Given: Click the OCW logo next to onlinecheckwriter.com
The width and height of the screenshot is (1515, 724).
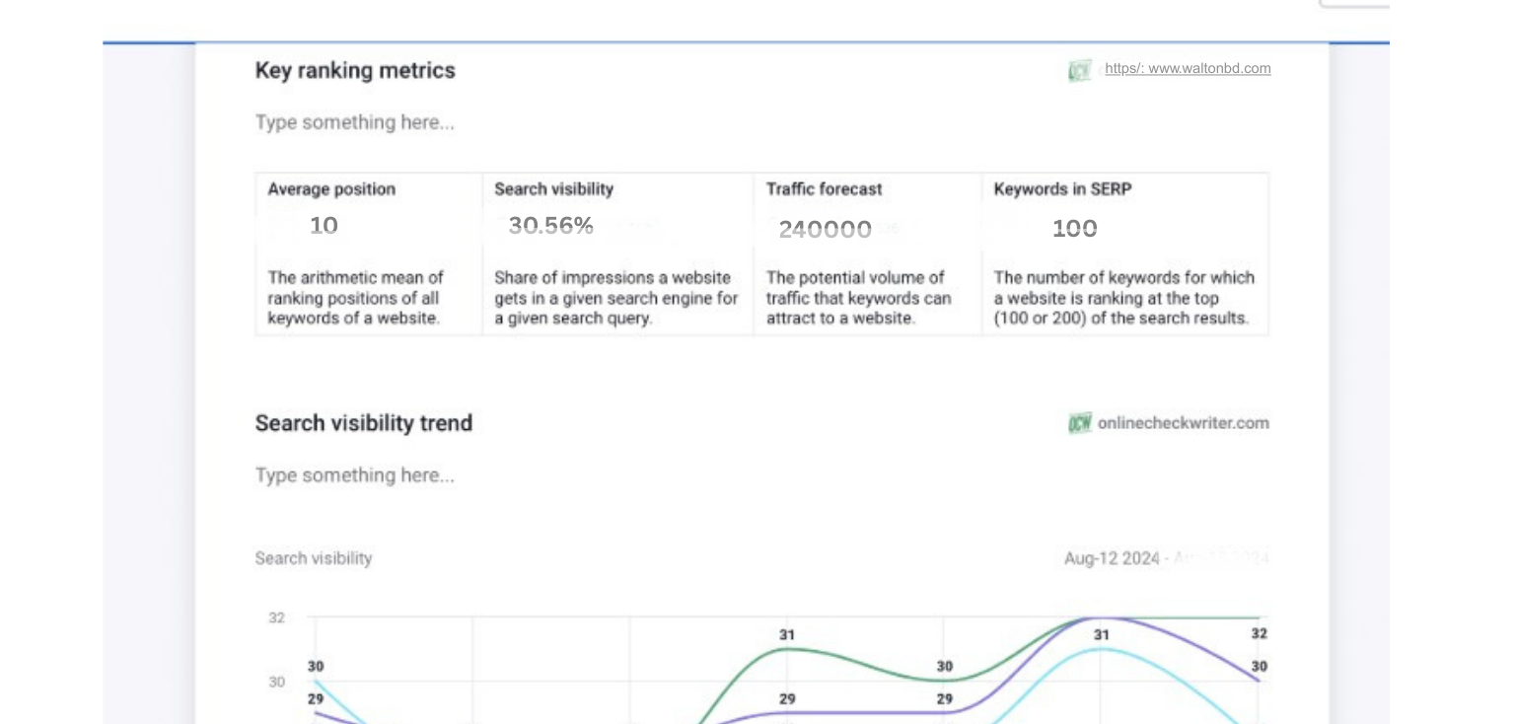Looking at the screenshot, I should click(1079, 423).
